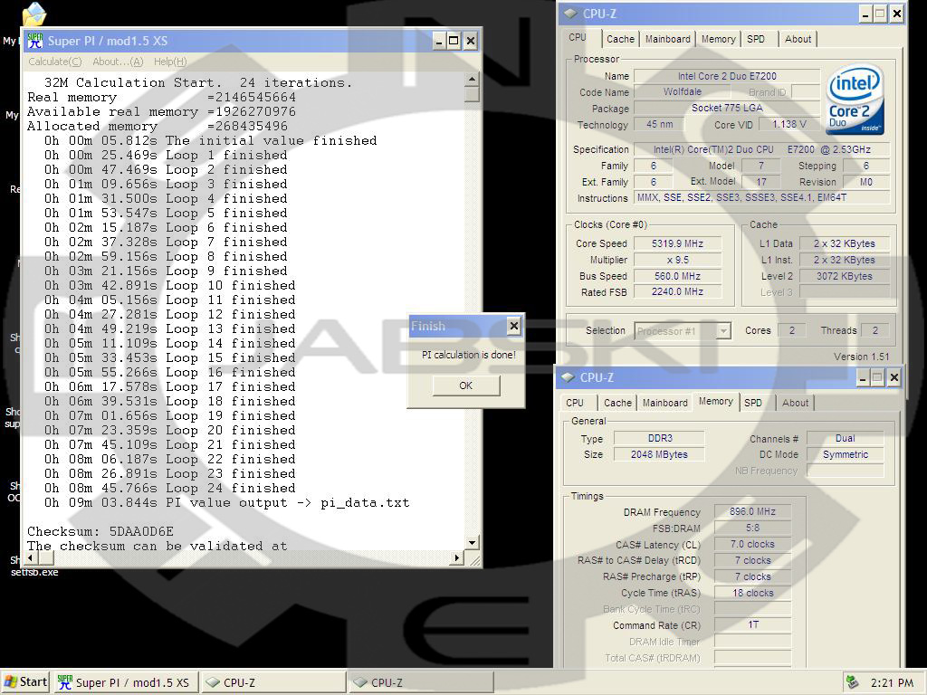Close the Finish dialog
Image resolution: width=927 pixels, height=695 pixels.
(514, 326)
